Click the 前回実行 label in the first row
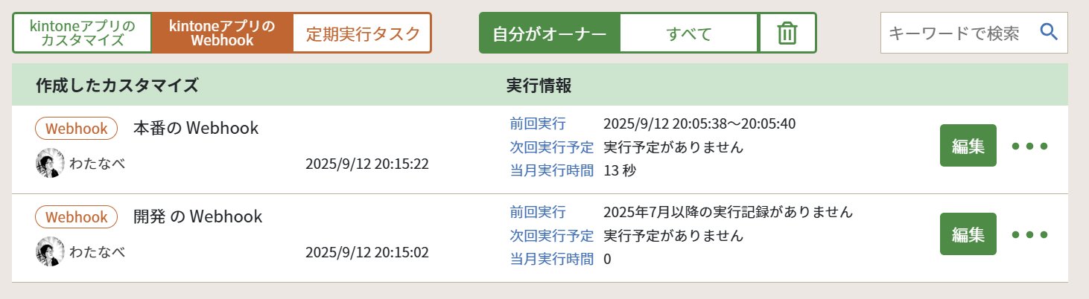Viewport: 1089px width, 299px height. 538,123
